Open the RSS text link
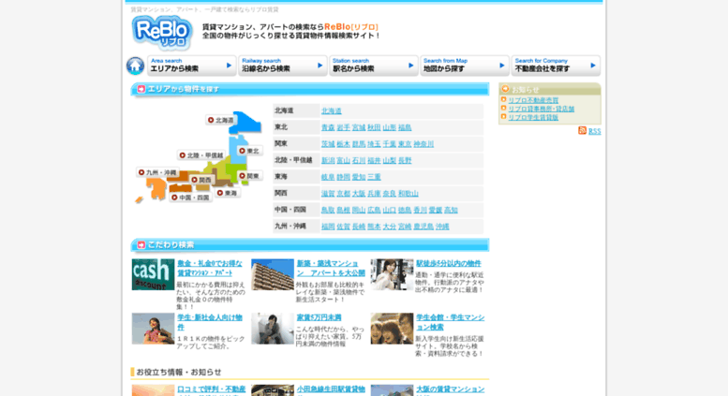728x396 pixels. tap(594, 131)
